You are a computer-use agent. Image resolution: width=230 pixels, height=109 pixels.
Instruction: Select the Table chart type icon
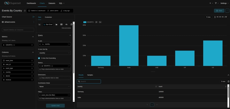pyautogui.click(x=62, y=24)
